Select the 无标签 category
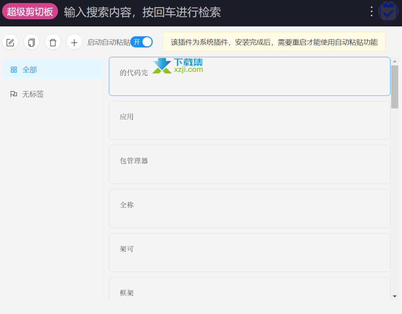The width and height of the screenshot is (402, 314). tap(52, 94)
